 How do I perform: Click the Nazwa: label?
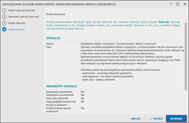pyautogui.click(x=50, y=44)
